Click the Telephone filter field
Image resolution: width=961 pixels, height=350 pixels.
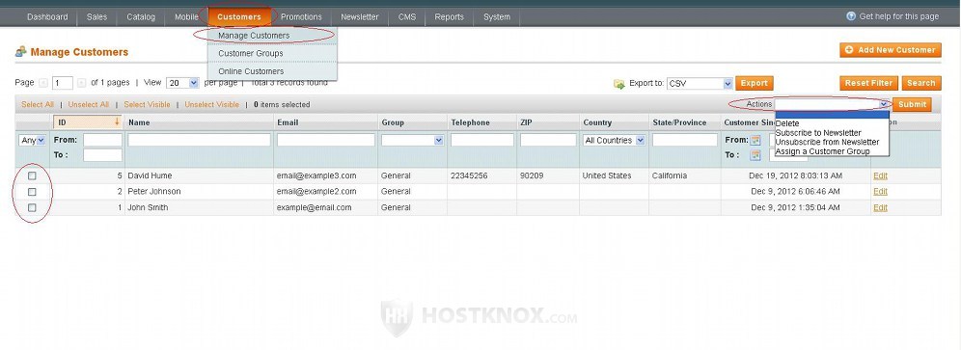[482, 141]
